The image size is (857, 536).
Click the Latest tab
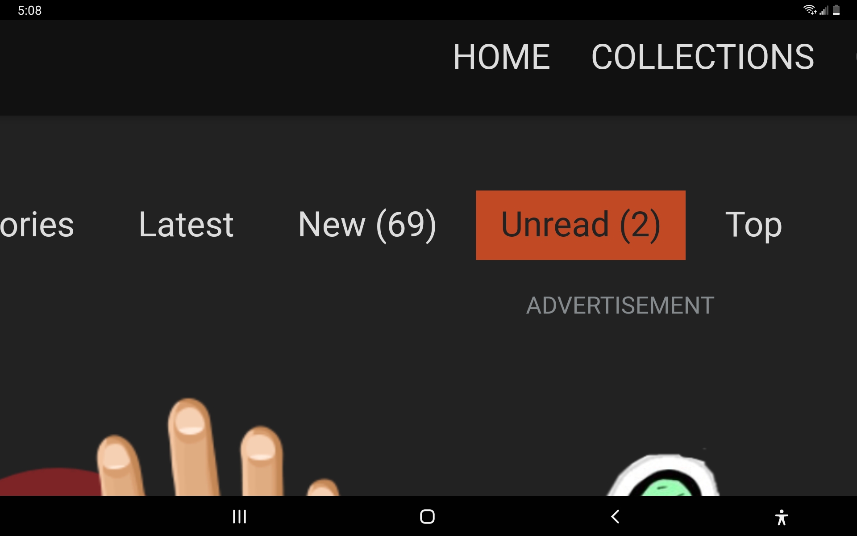click(x=184, y=223)
